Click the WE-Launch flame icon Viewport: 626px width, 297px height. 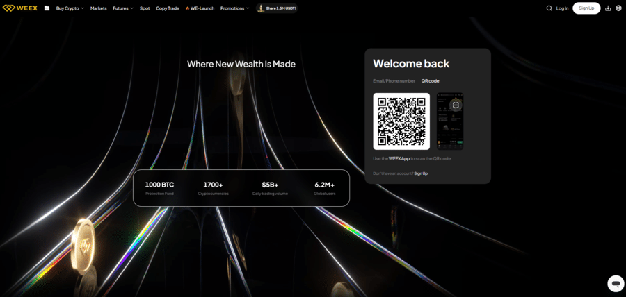point(187,8)
